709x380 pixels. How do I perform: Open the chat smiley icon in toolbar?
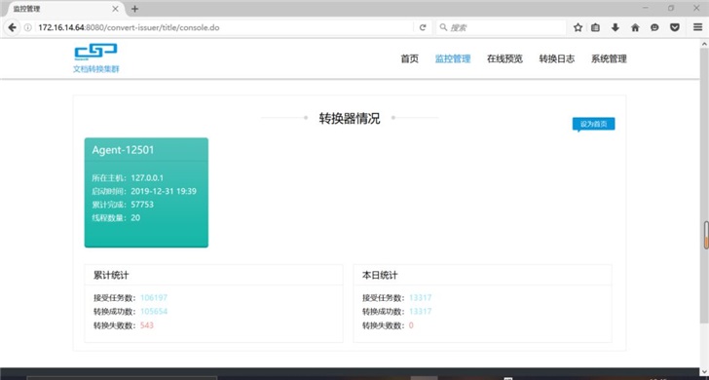654,27
